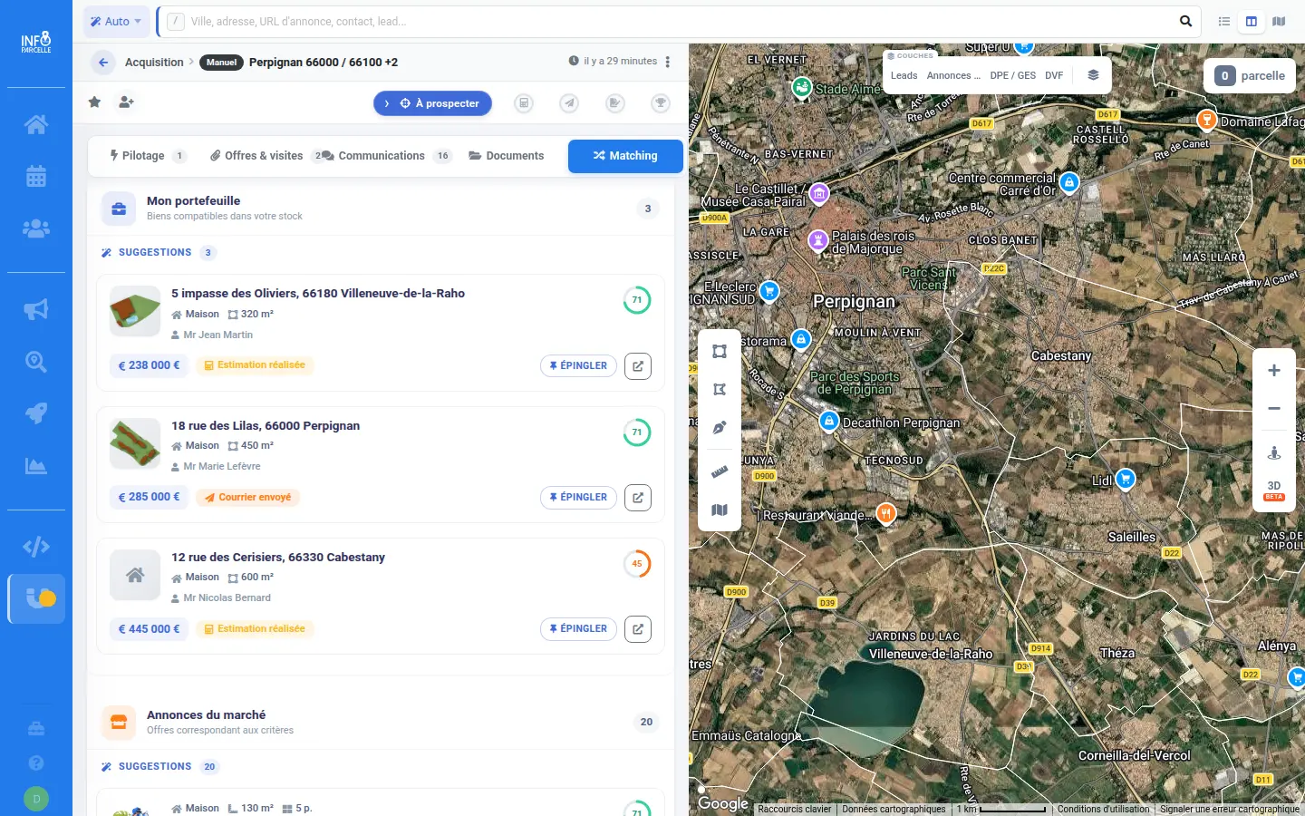
Task: Click the 45 score ring for Cerisiers property
Action: point(637,564)
